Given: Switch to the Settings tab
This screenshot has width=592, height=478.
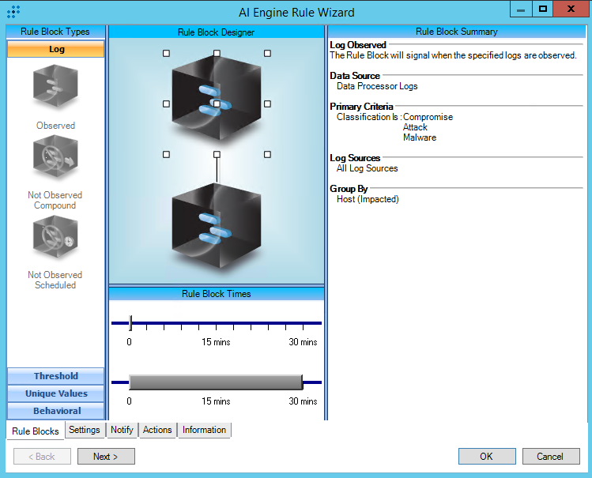Looking at the screenshot, I should [85, 430].
